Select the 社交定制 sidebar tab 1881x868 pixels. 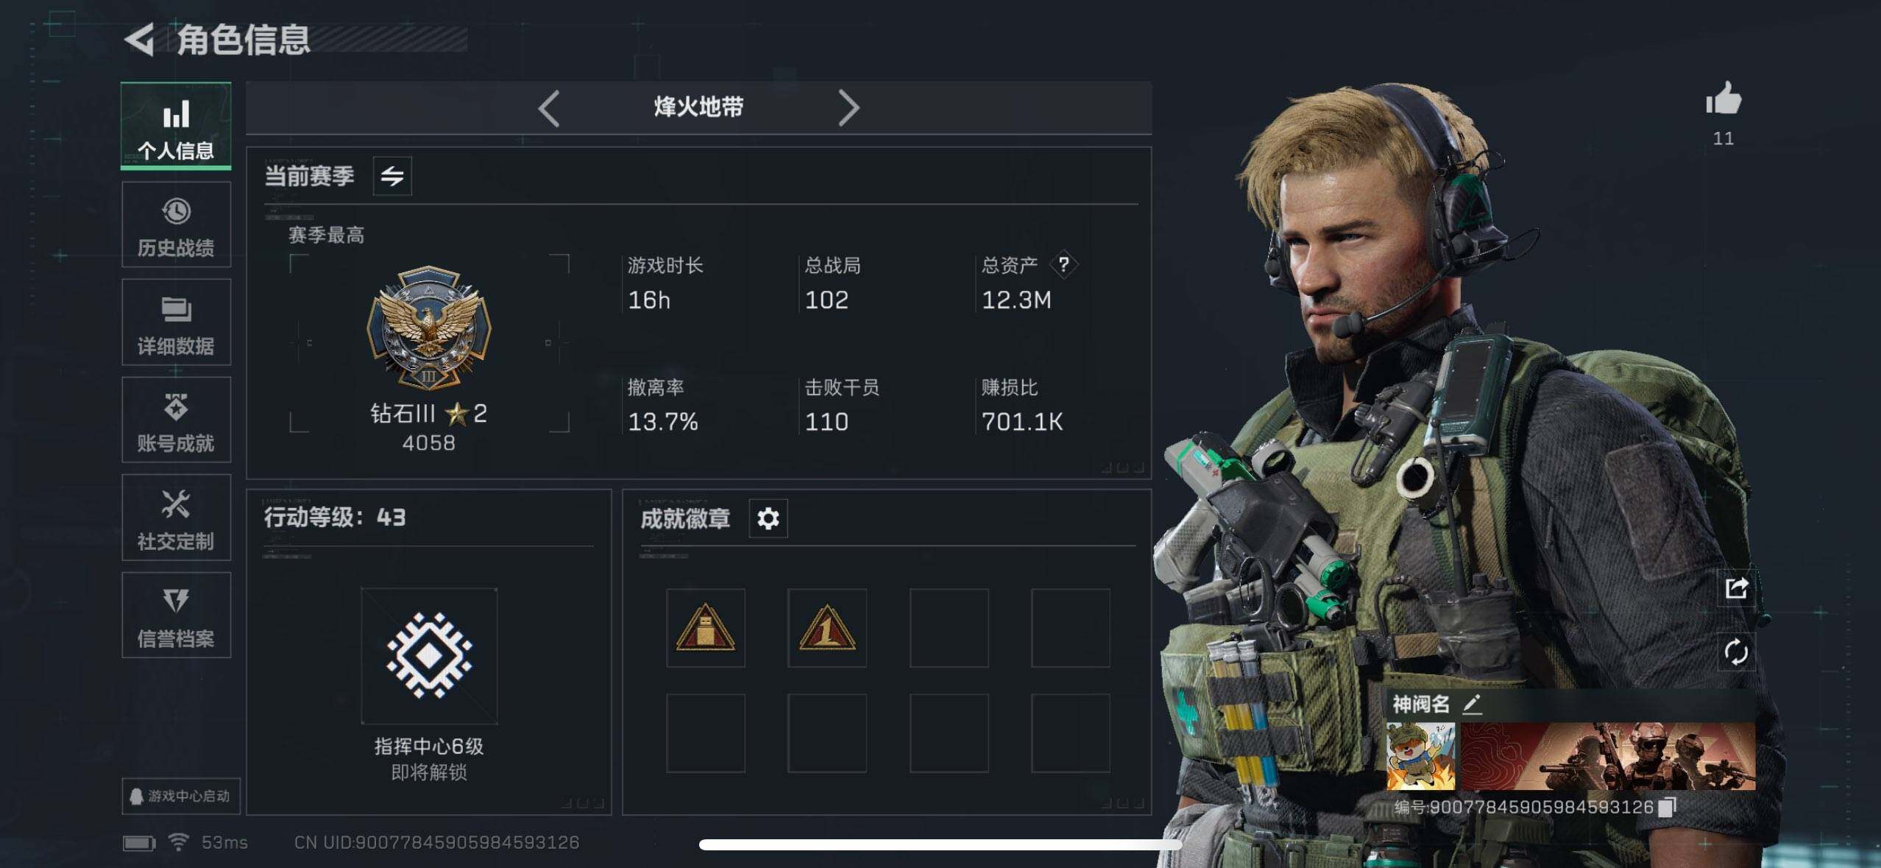tap(177, 518)
